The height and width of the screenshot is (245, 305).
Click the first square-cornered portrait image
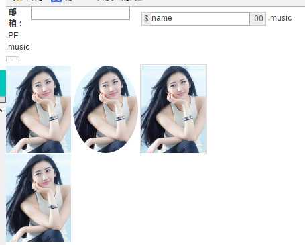pyautogui.click(x=38, y=109)
